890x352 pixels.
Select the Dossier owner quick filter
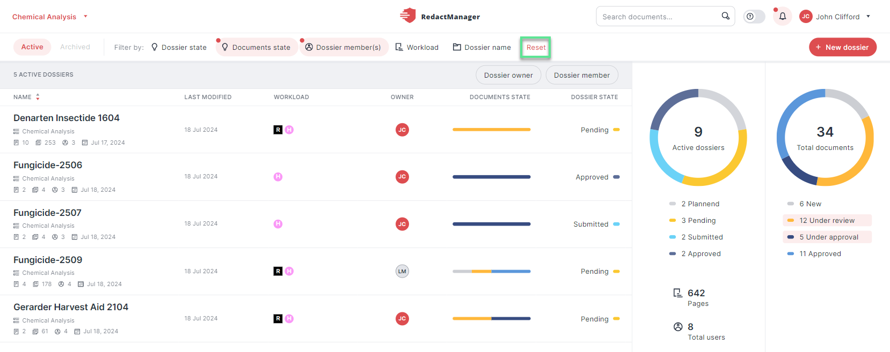point(508,75)
